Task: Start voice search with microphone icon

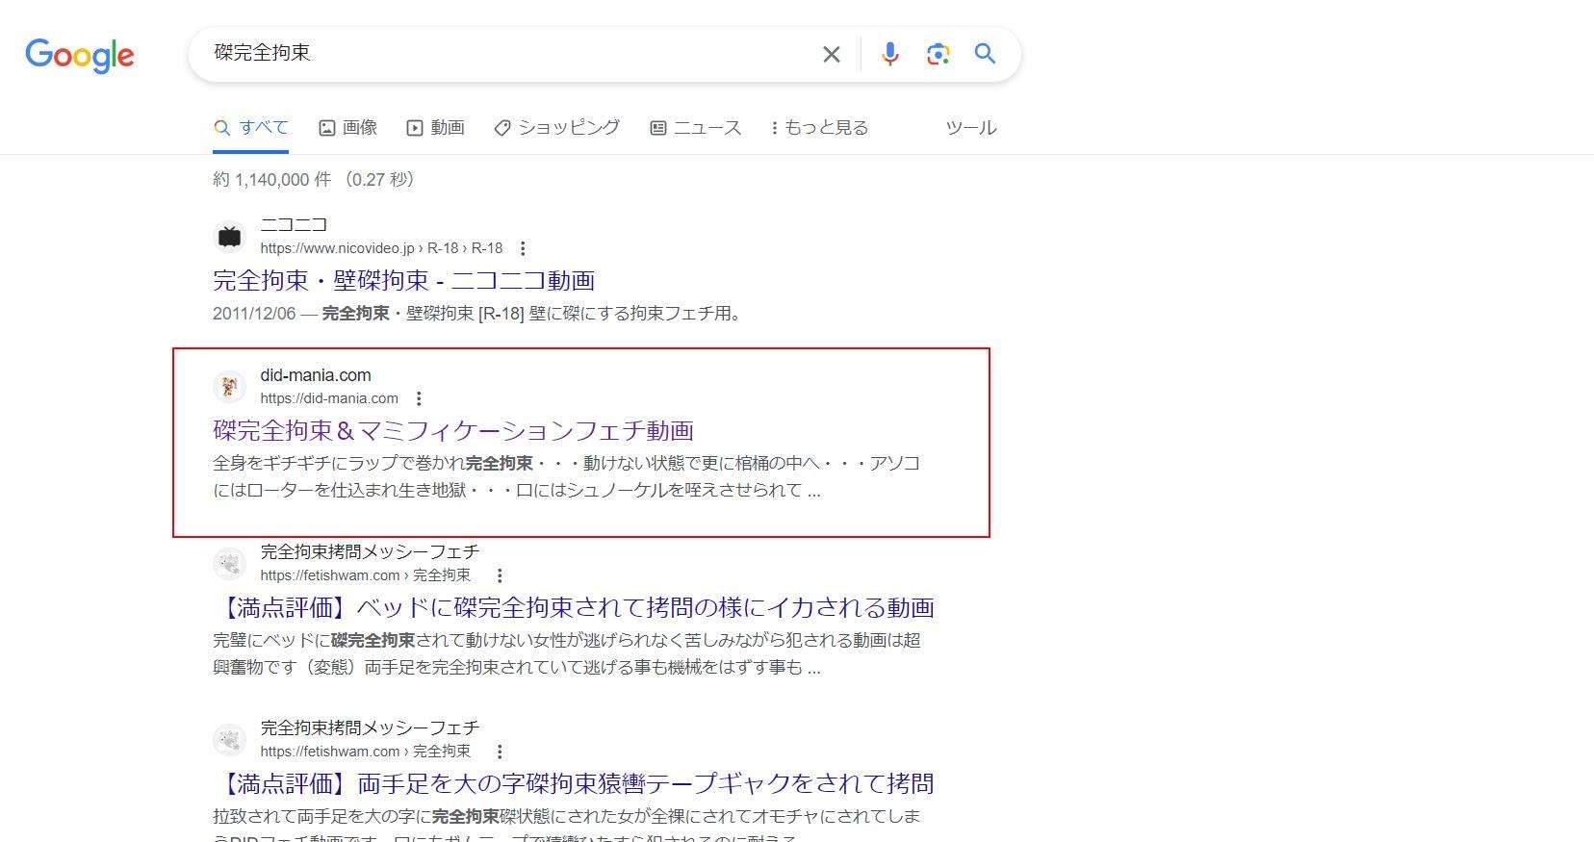Action: click(890, 54)
